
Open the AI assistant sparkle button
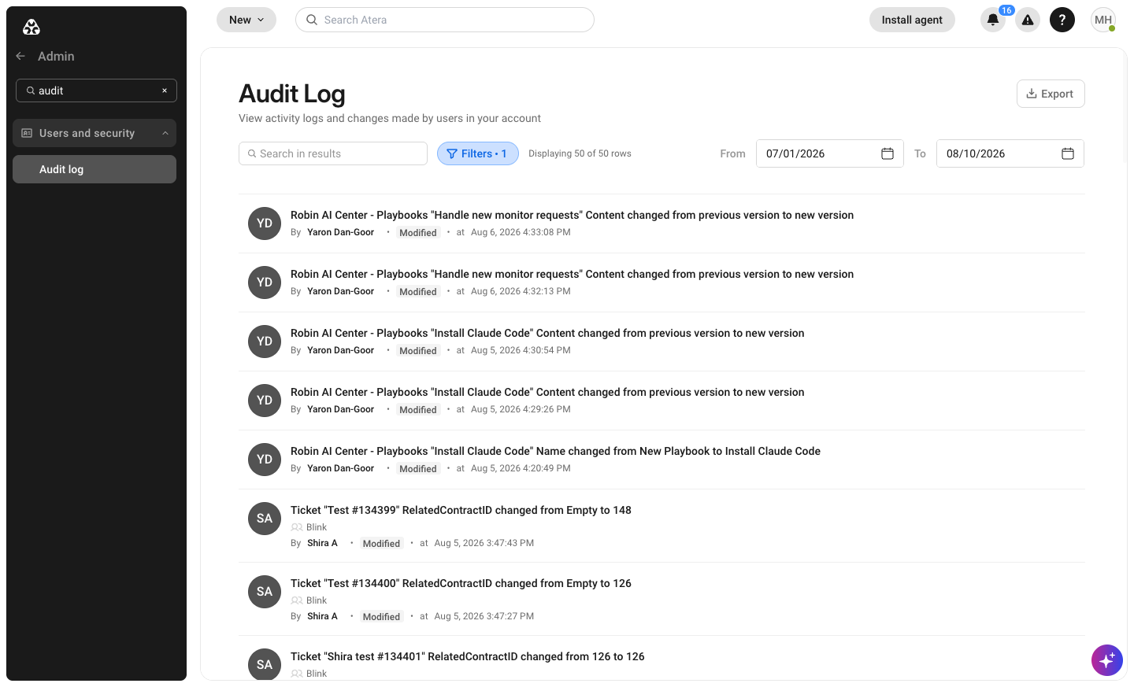click(x=1107, y=659)
